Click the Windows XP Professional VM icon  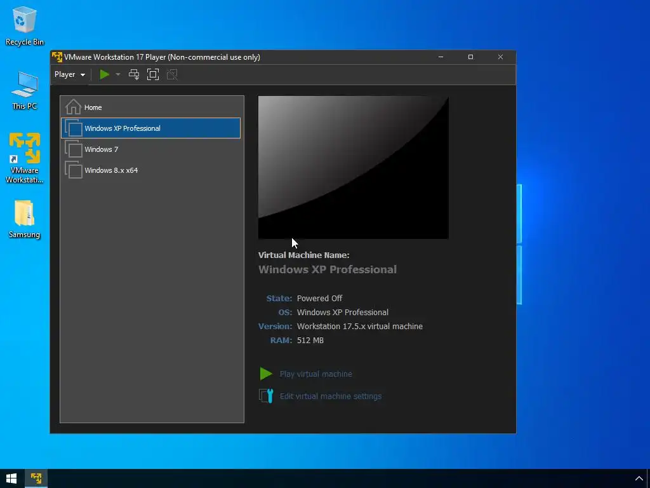[x=74, y=128]
